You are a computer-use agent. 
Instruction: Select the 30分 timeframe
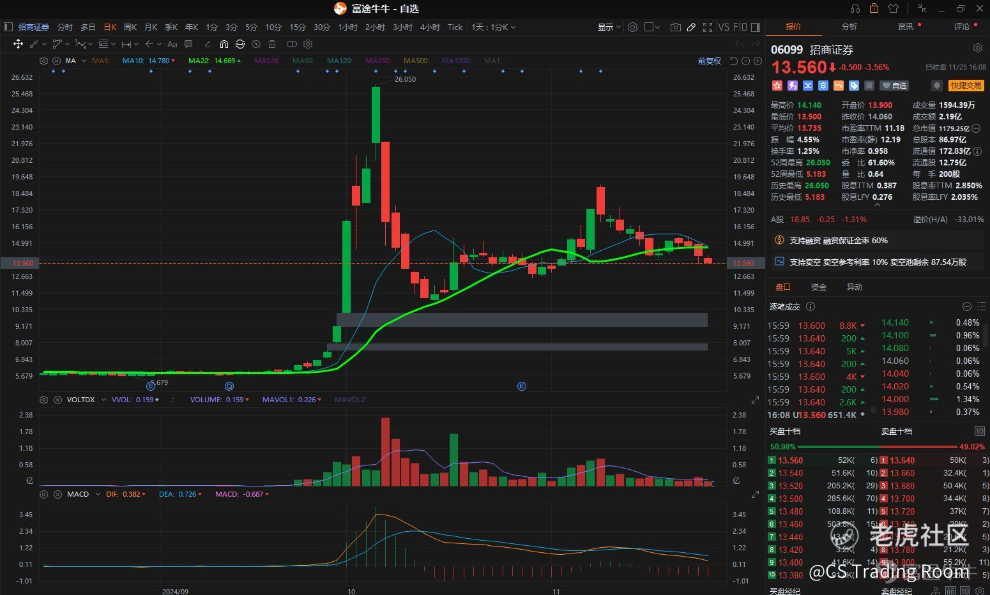click(x=322, y=27)
